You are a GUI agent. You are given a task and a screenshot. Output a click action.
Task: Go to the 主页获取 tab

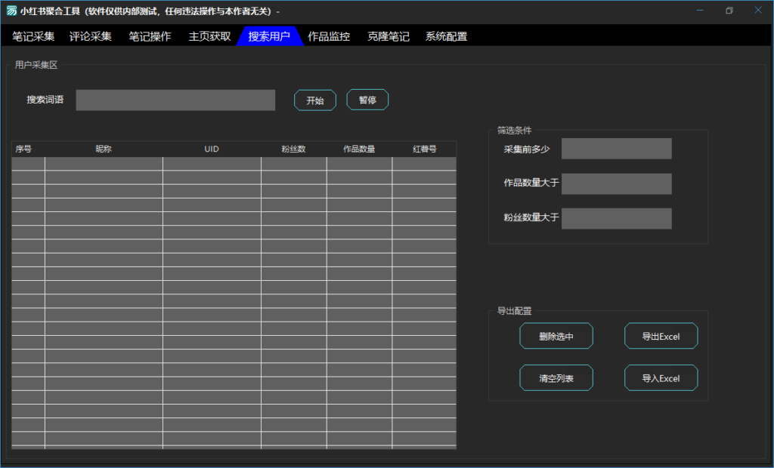pos(210,36)
